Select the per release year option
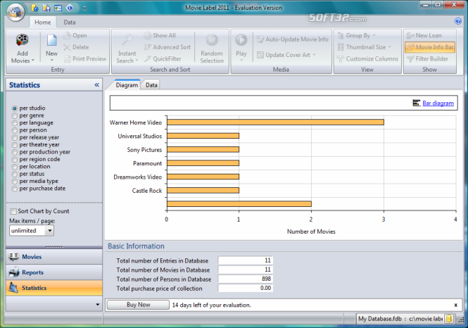The width and height of the screenshot is (468, 328). tap(14, 137)
